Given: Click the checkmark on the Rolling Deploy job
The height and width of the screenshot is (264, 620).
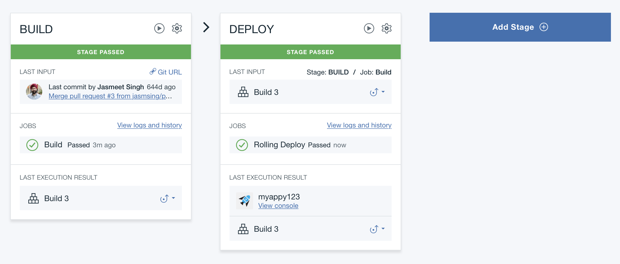Looking at the screenshot, I should (x=242, y=145).
